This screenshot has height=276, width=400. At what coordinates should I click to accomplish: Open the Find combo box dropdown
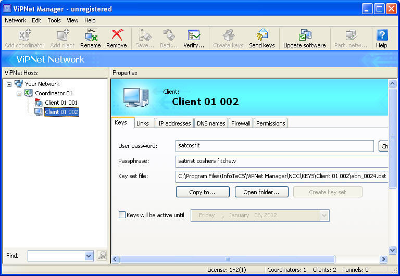pyautogui.click(x=89, y=256)
